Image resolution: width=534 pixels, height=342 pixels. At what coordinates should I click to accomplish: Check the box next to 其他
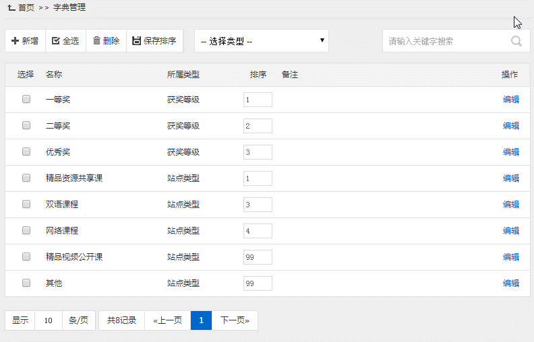point(26,283)
